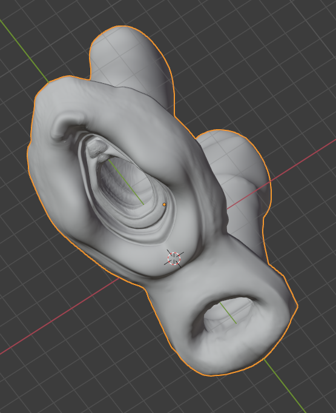Click inside the lower ring-shaped opening
336x413 pixels.
point(226,316)
